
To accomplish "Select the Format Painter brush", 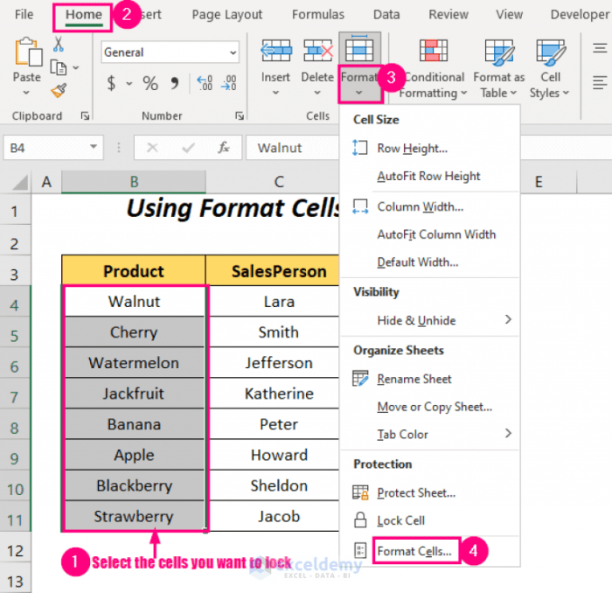I will (59, 91).
